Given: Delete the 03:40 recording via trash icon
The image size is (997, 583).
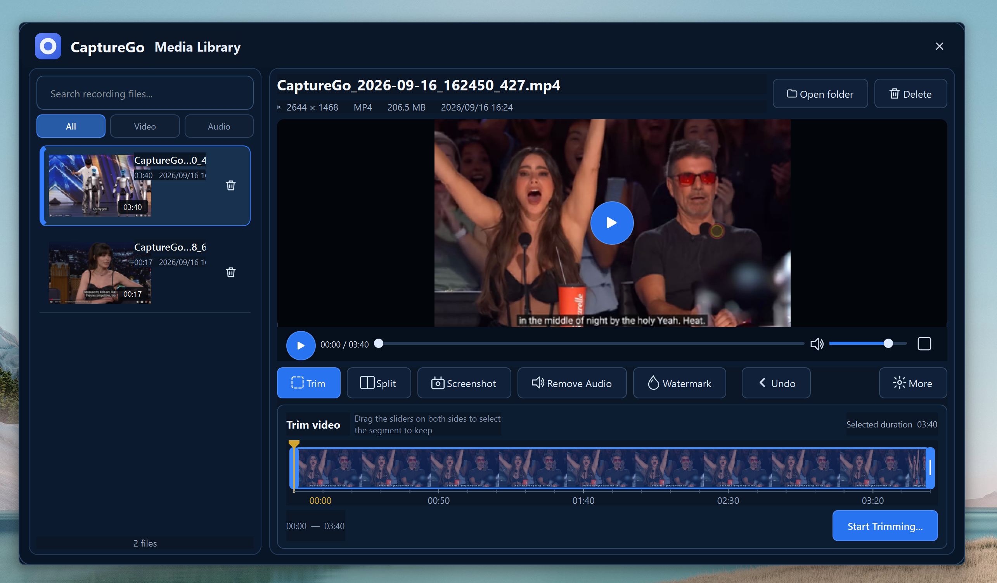Looking at the screenshot, I should tap(231, 185).
